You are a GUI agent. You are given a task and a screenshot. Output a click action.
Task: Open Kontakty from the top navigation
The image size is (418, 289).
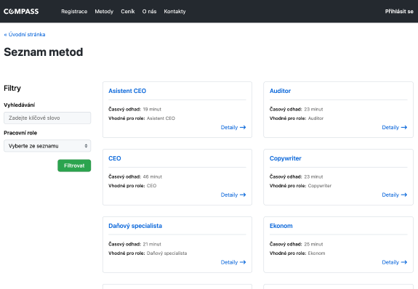point(174,12)
